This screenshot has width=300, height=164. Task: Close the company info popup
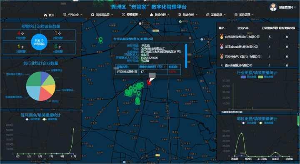pyautogui.click(x=190, y=38)
